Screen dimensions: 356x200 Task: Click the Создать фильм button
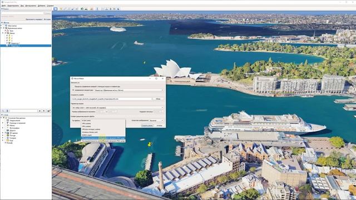(x=147, y=126)
